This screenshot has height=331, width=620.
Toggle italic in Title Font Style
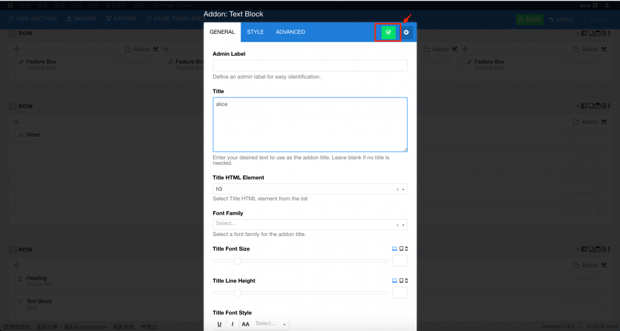pos(232,324)
